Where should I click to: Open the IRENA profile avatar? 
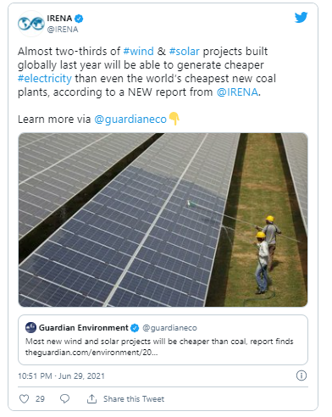(x=31, y=24)
